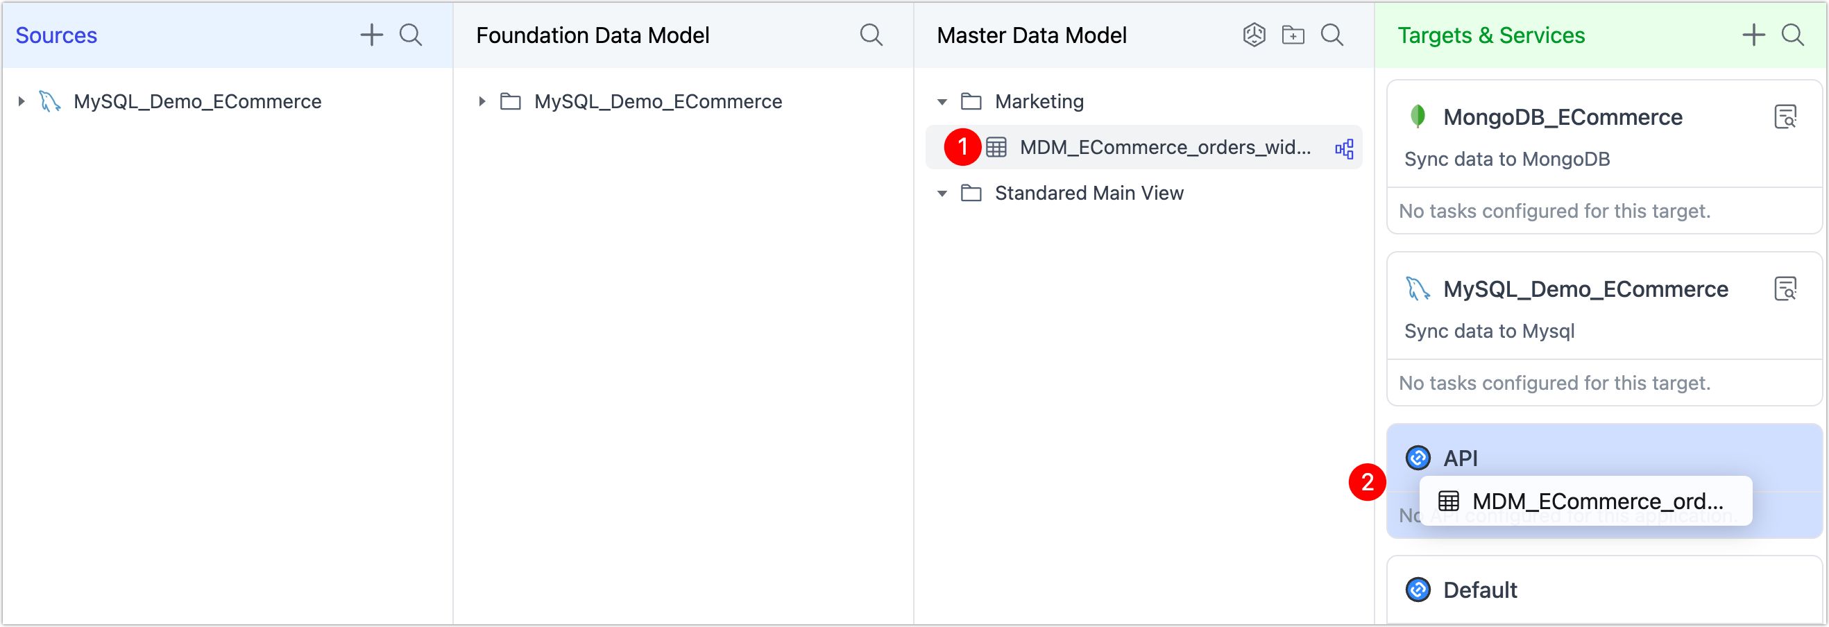This screenshot has width=1829, height=627.
Task: Expand MySQL_Demo_ECommerce in Foundation Data Model
Action: 481,101
